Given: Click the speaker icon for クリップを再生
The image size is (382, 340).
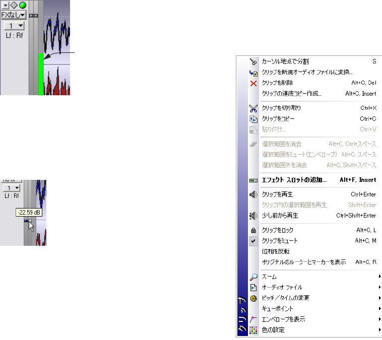Looking at the screenshot, I should pos(253,194).
